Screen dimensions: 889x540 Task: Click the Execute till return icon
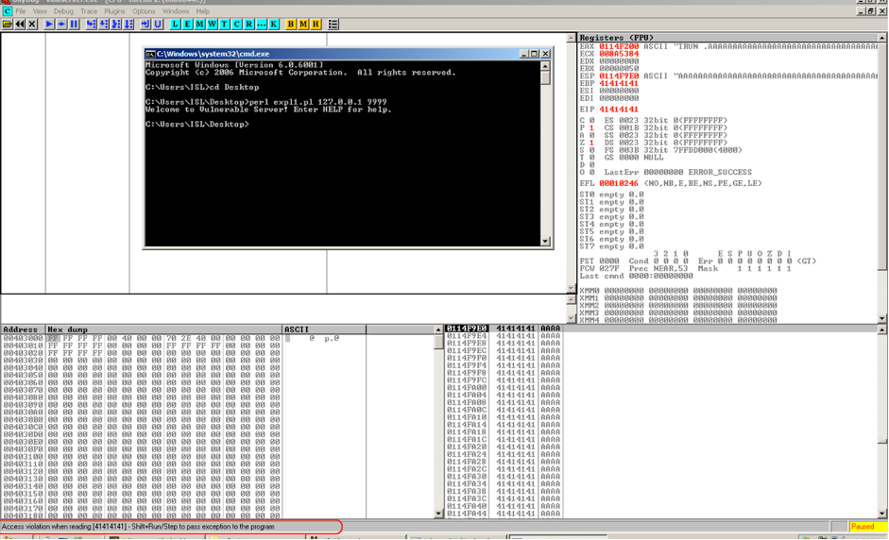coord(145,25)
